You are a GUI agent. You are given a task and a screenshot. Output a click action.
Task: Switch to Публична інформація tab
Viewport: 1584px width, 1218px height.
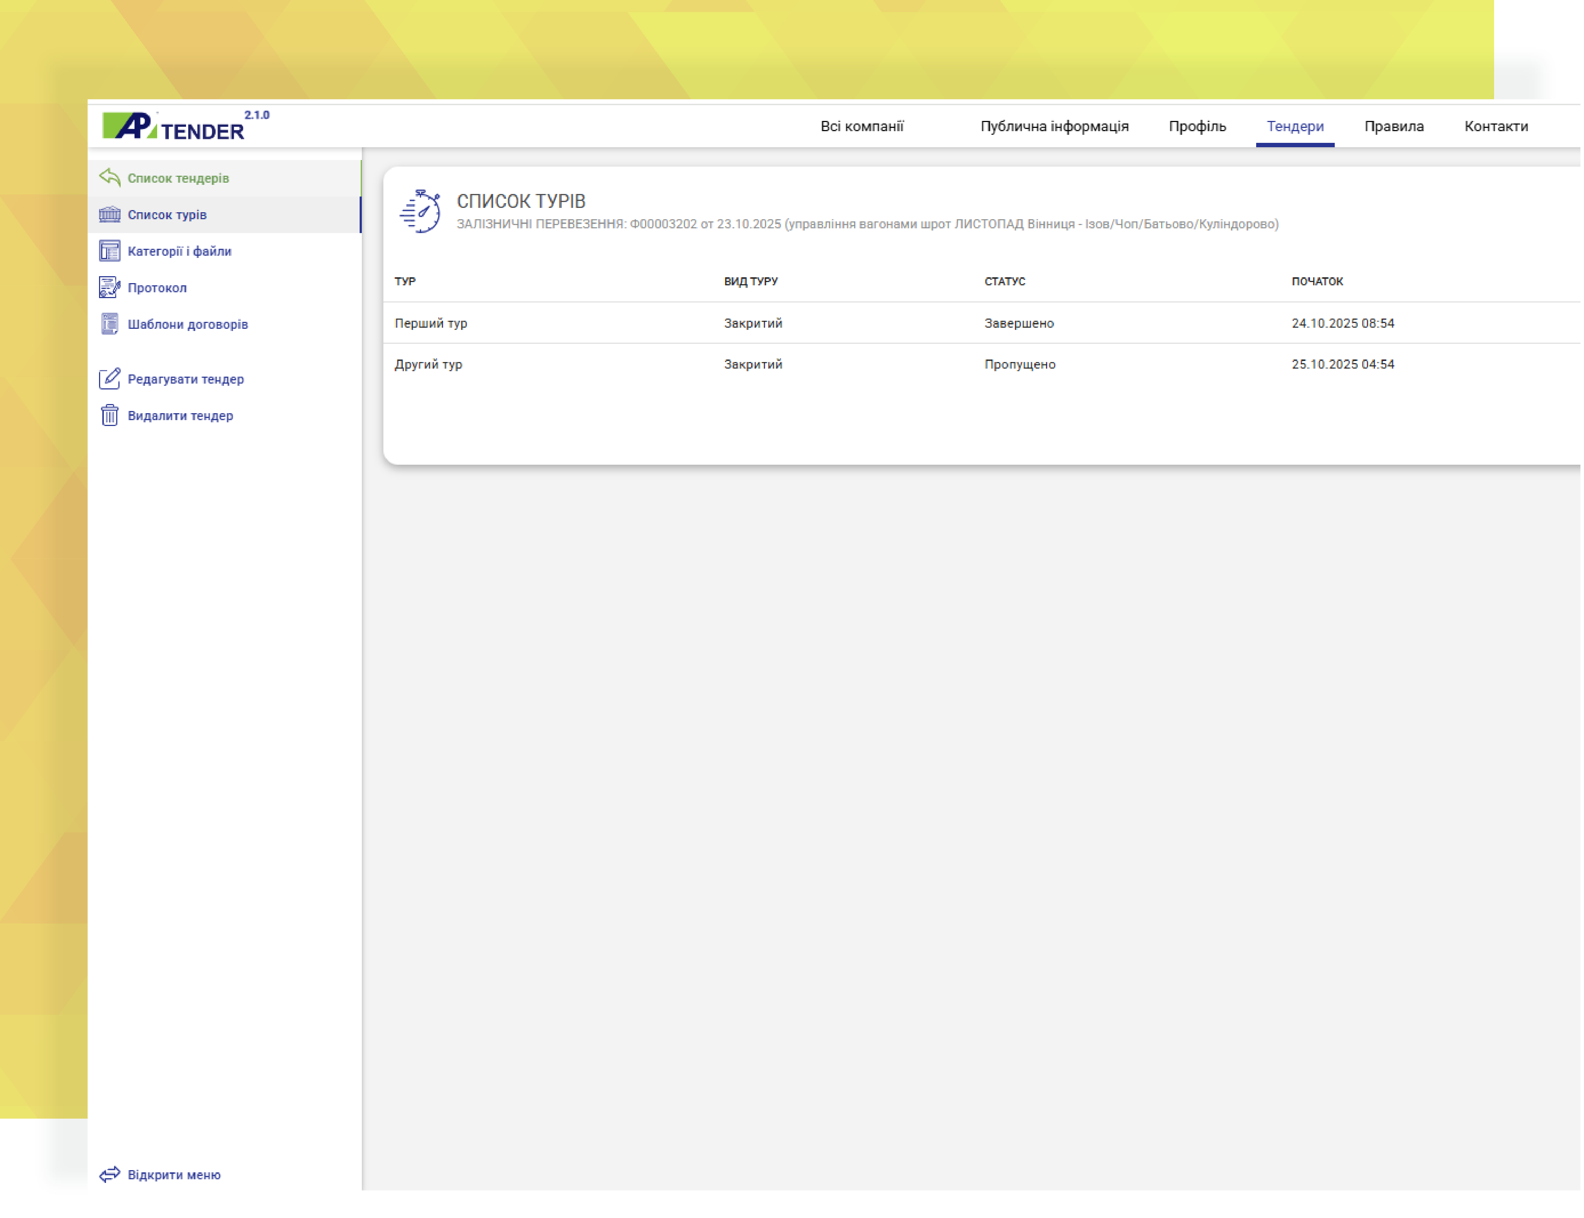(x=1056, y=127)
